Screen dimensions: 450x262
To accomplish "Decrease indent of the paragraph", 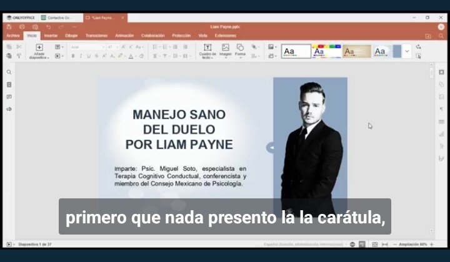I will [x=175, y=47].
